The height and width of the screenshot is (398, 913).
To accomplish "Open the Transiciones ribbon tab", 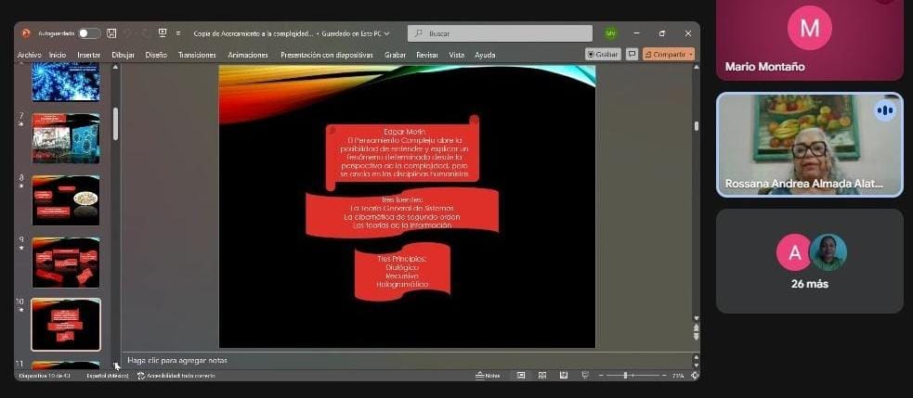I will tap(197, 55).
